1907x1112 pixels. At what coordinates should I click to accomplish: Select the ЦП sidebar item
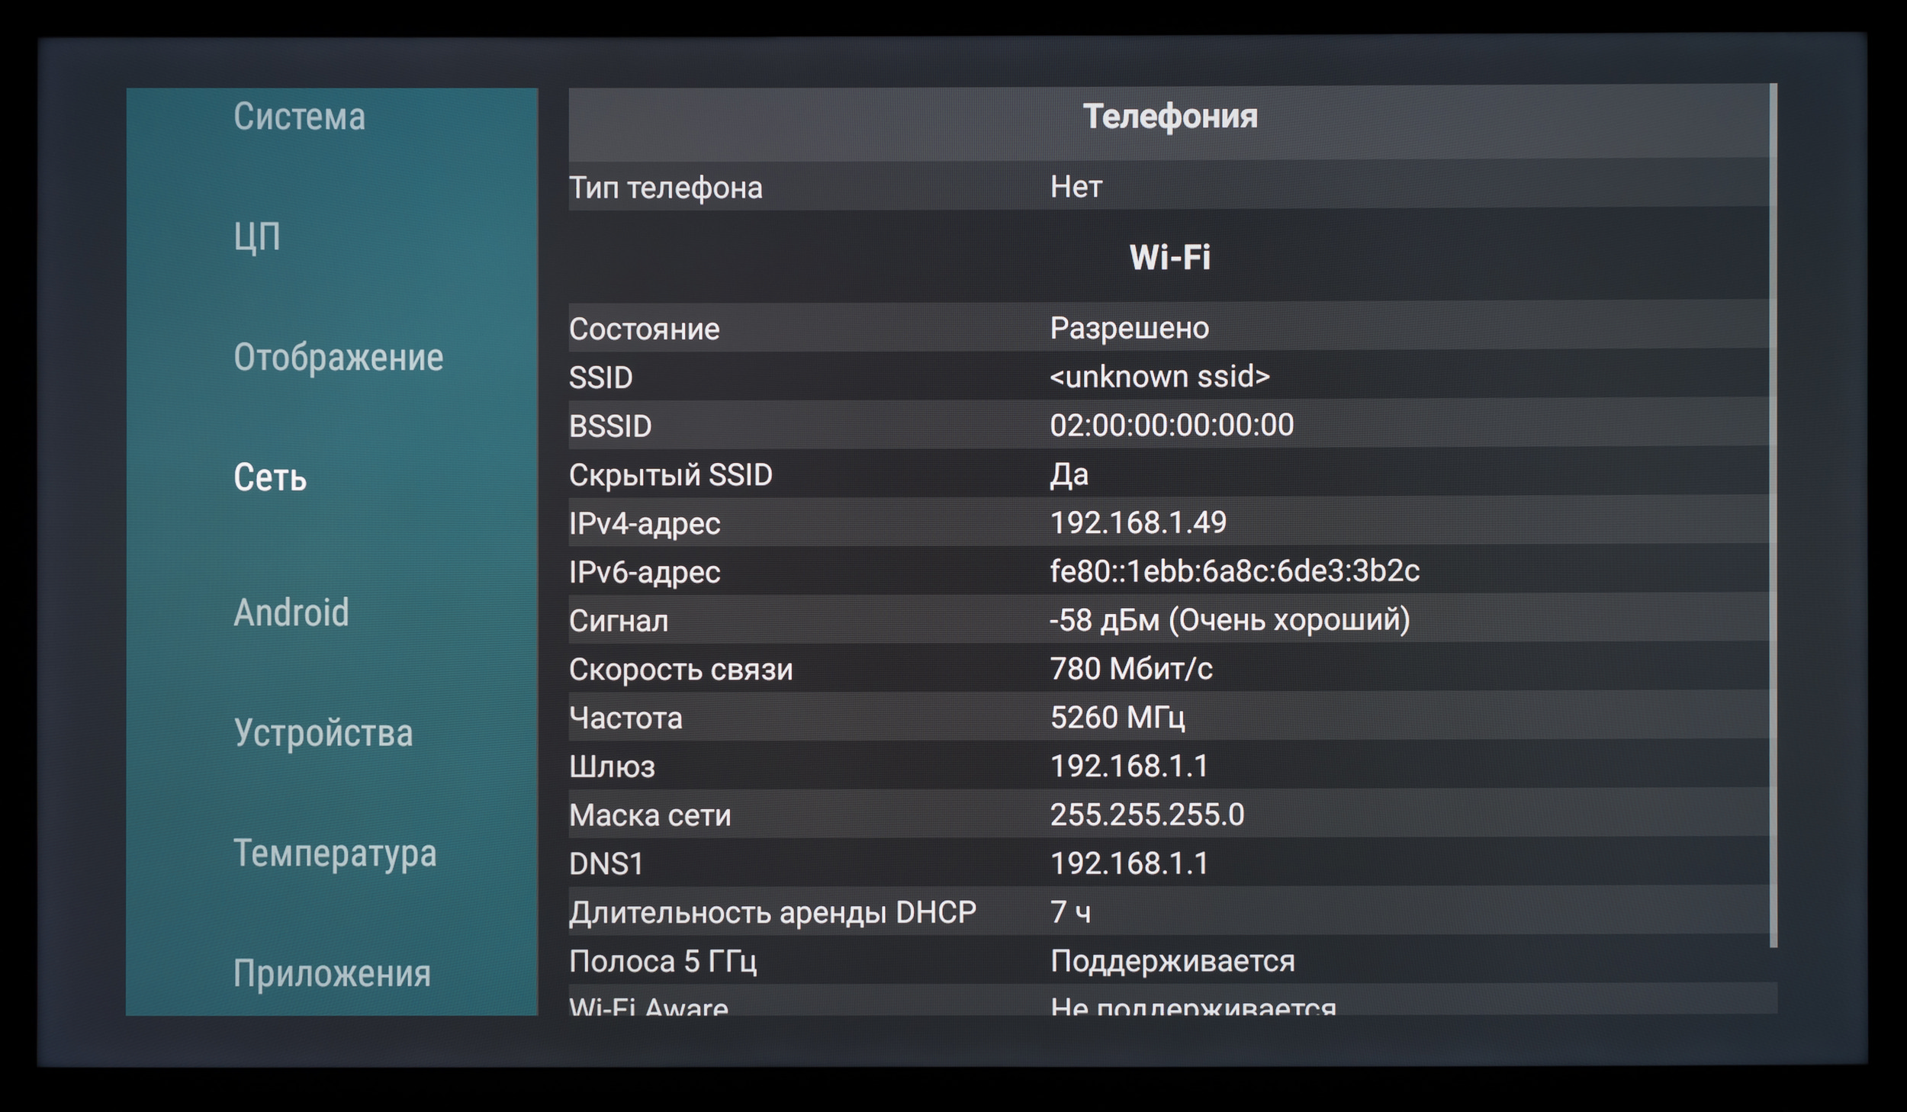click(x=257, y=237)
